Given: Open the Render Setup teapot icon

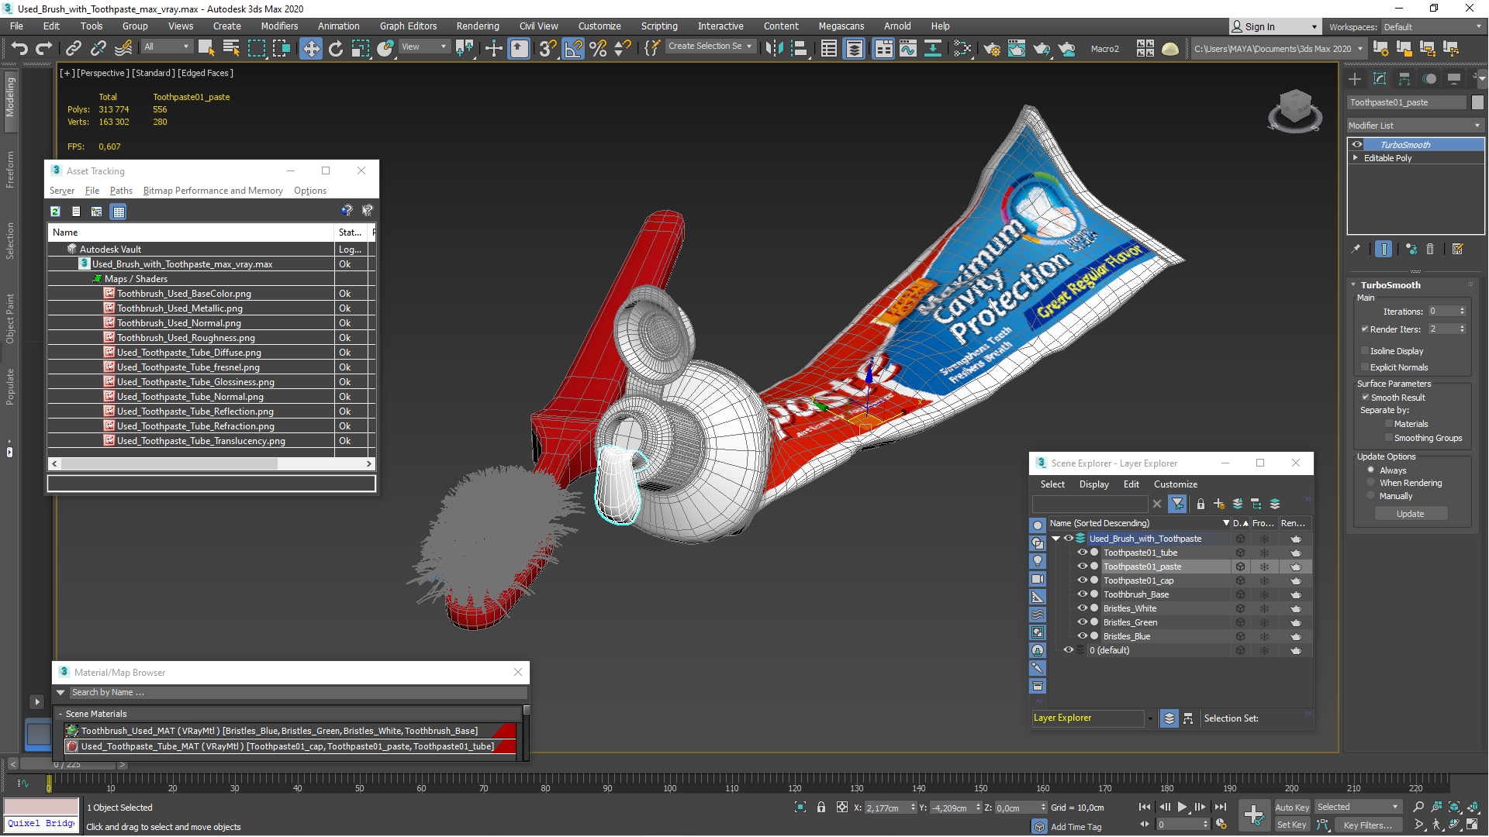Looking at the screenshot, I should pyautogui.click(x=992, y=48).
